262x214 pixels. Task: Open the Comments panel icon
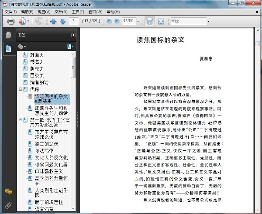point(9,192)
